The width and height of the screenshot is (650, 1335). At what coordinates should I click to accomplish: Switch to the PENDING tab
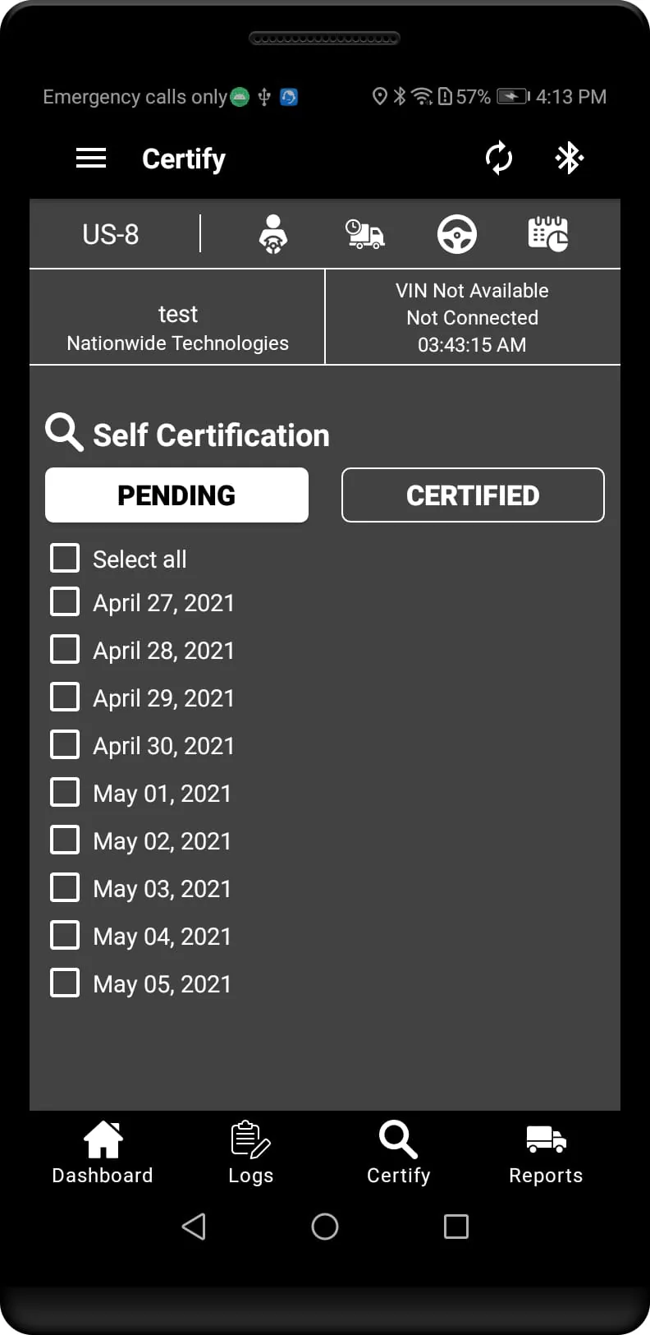coord(176,495)
